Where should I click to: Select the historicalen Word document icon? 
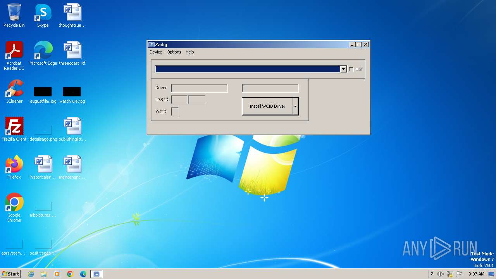pyautogui.click(x=43, y=167)
